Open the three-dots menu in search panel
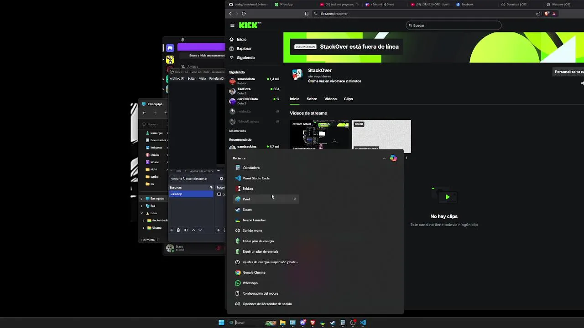 pos(385,158)
